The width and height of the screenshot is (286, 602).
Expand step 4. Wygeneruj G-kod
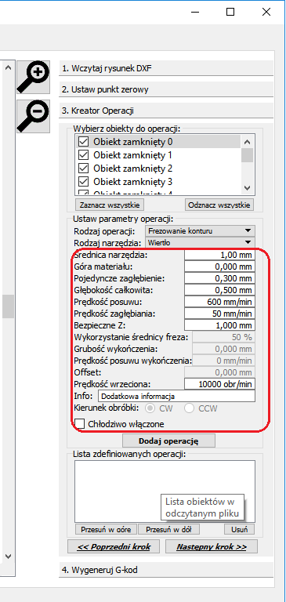click(x=166, y=570)
